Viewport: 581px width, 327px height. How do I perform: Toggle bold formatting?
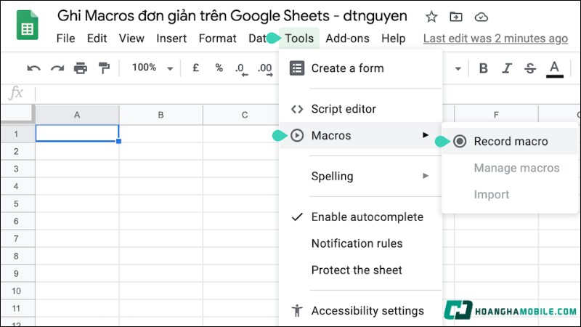click(x=483, y=68)
